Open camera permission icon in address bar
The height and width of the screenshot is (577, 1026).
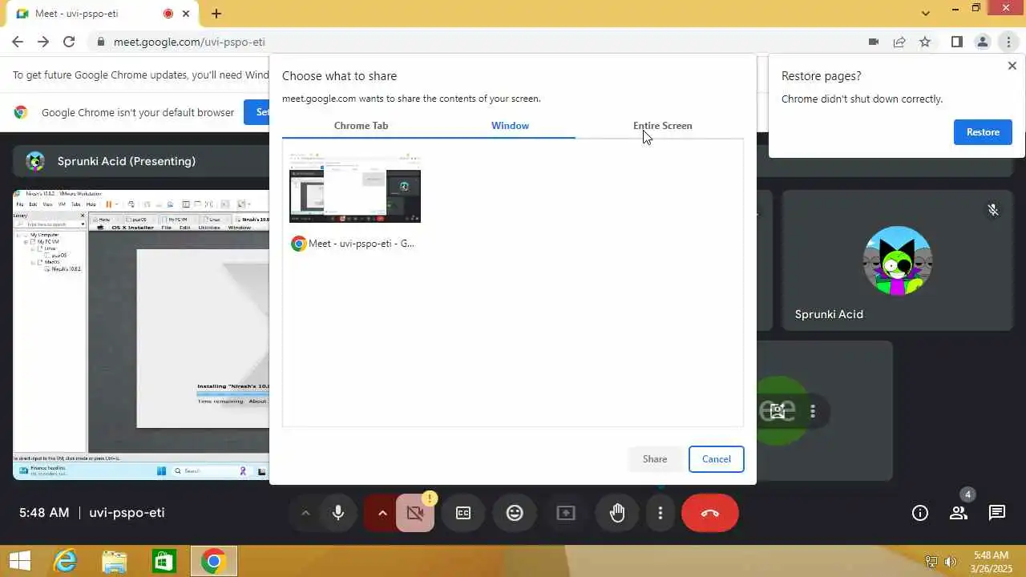click(874, 42)
